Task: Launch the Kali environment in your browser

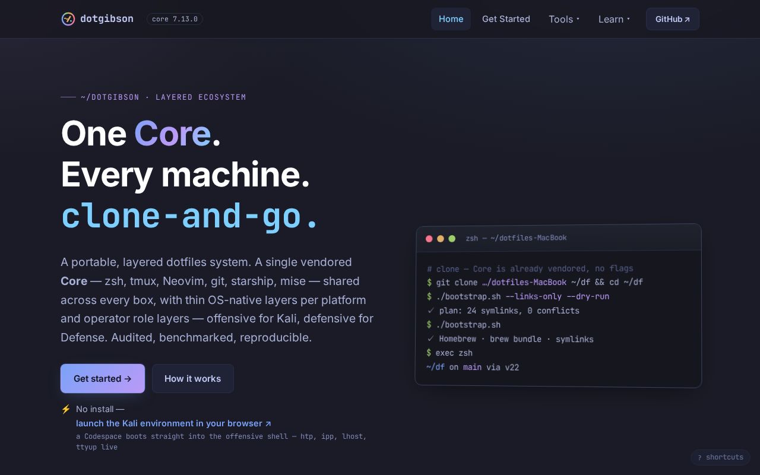Action: click(x=173, y=423)
